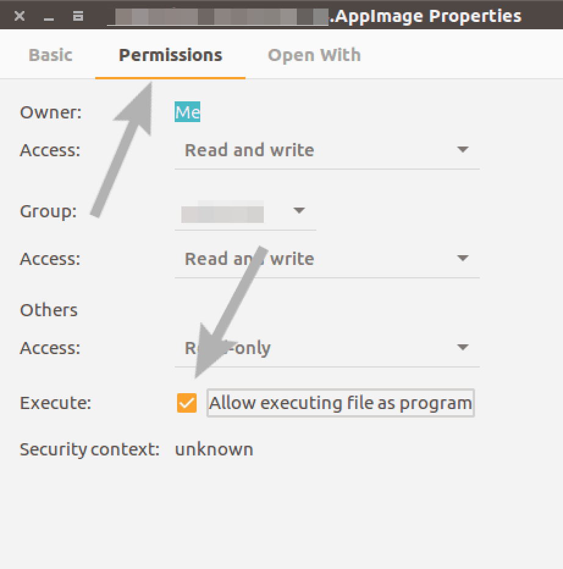Screen dimensions: 563x569
Task: Click the "Execute:" field label
Action: 56,403
